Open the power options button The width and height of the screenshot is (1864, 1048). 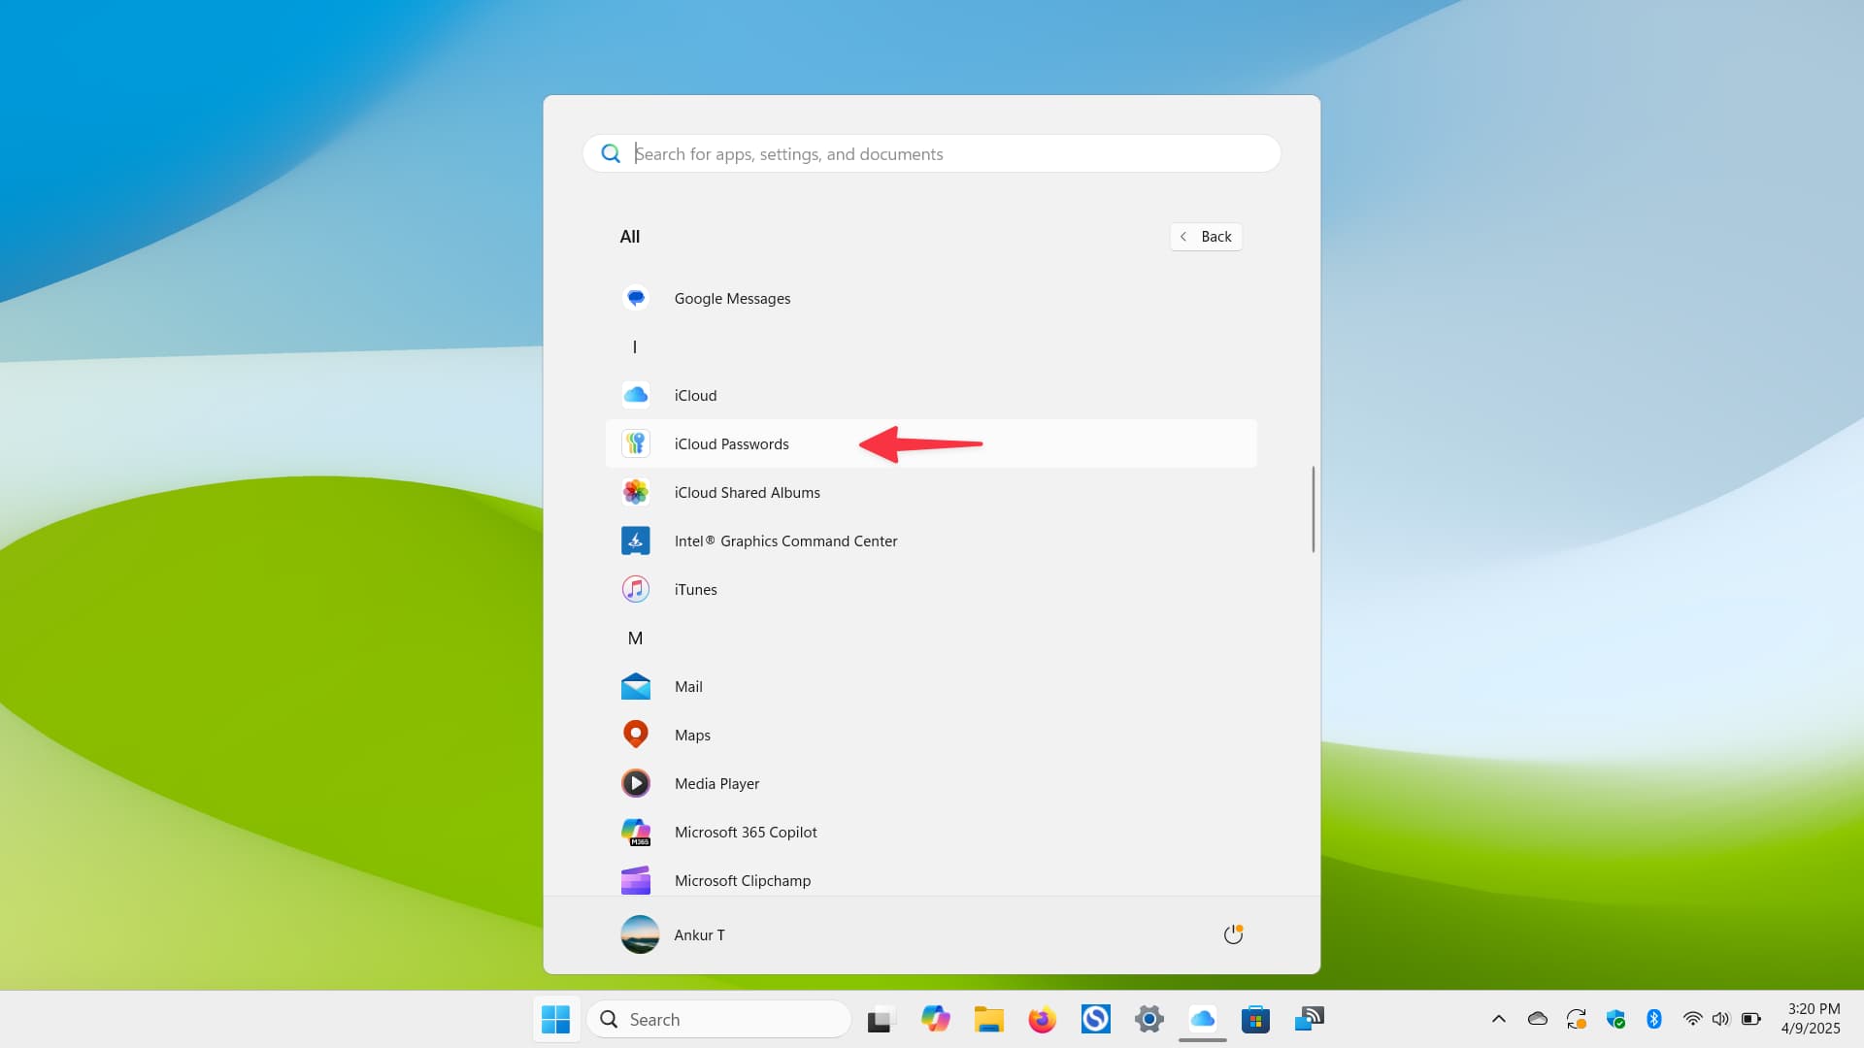(x=1233, y=934)
